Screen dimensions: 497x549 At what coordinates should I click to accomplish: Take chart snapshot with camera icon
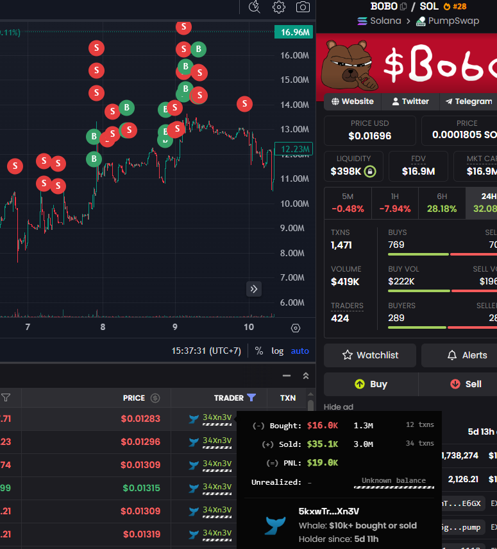point(303,7)
